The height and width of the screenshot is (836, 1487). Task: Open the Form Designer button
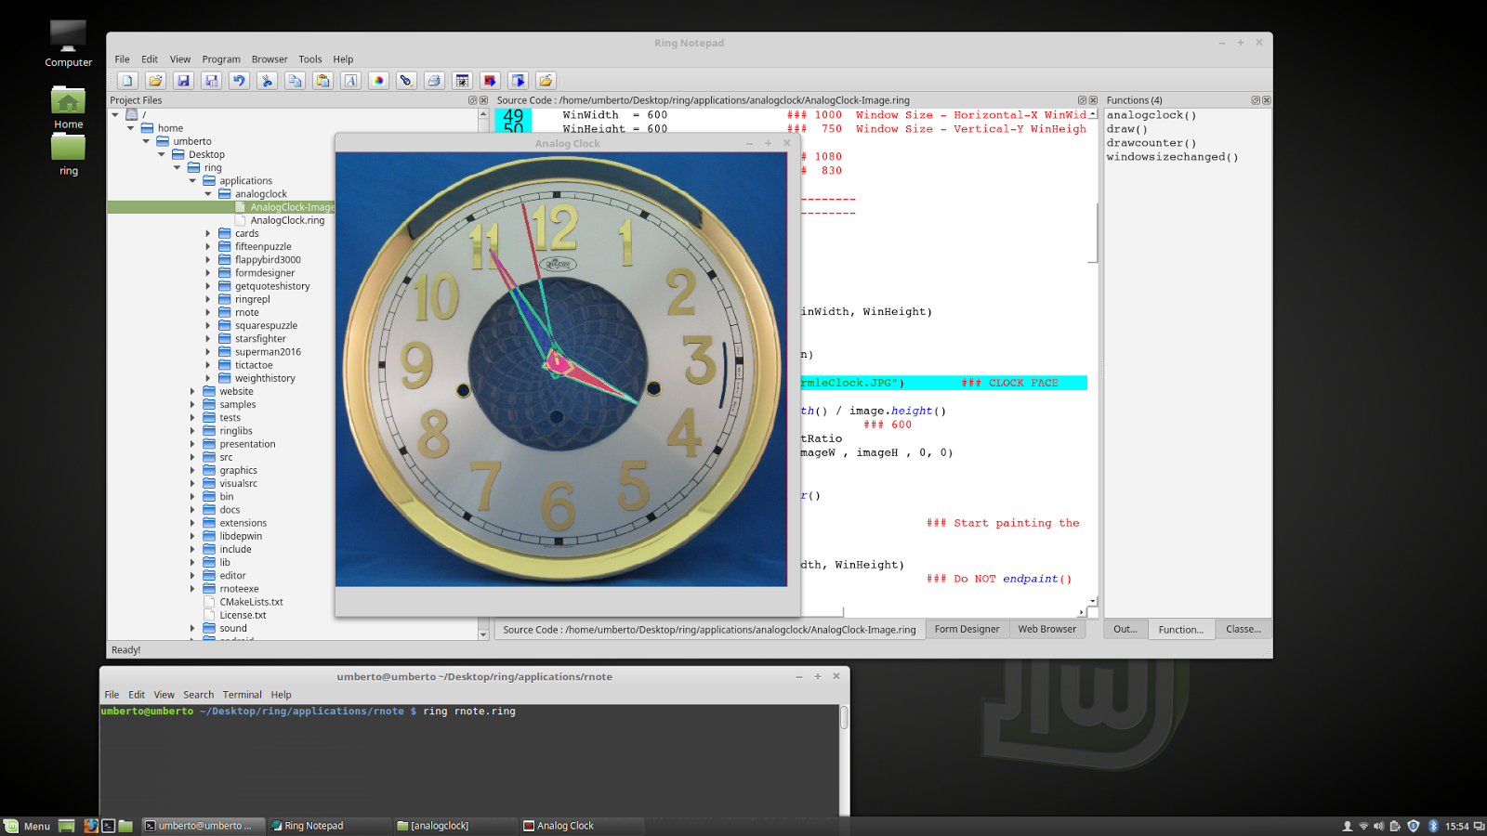coord(967,629)
